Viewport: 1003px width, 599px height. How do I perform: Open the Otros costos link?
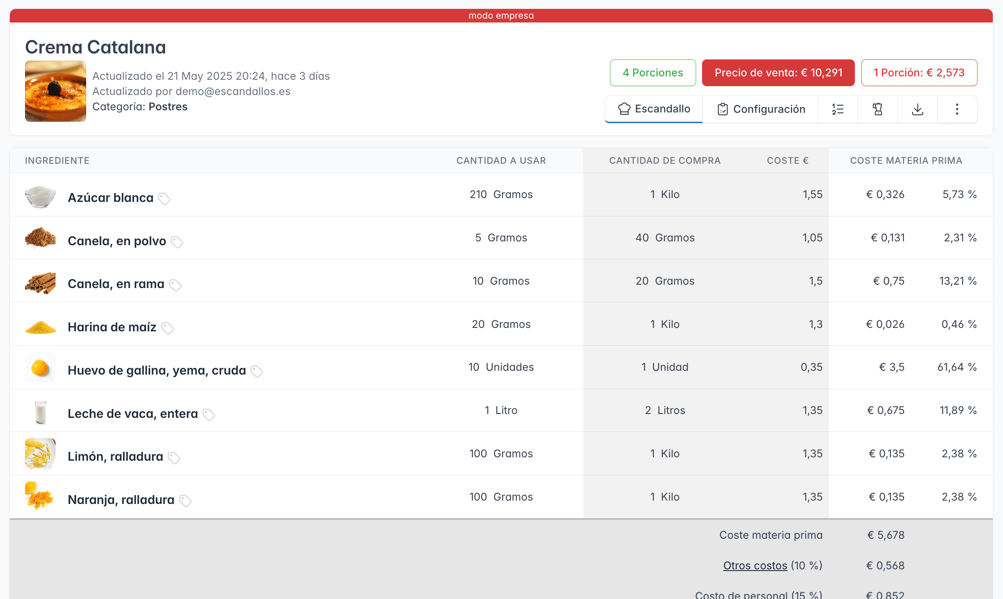pos(755,565)
